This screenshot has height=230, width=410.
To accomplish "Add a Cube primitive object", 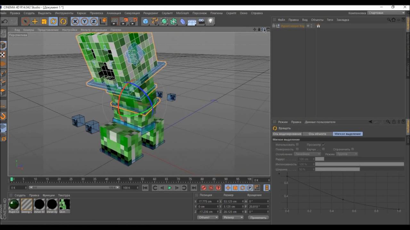I will [146, 21].
